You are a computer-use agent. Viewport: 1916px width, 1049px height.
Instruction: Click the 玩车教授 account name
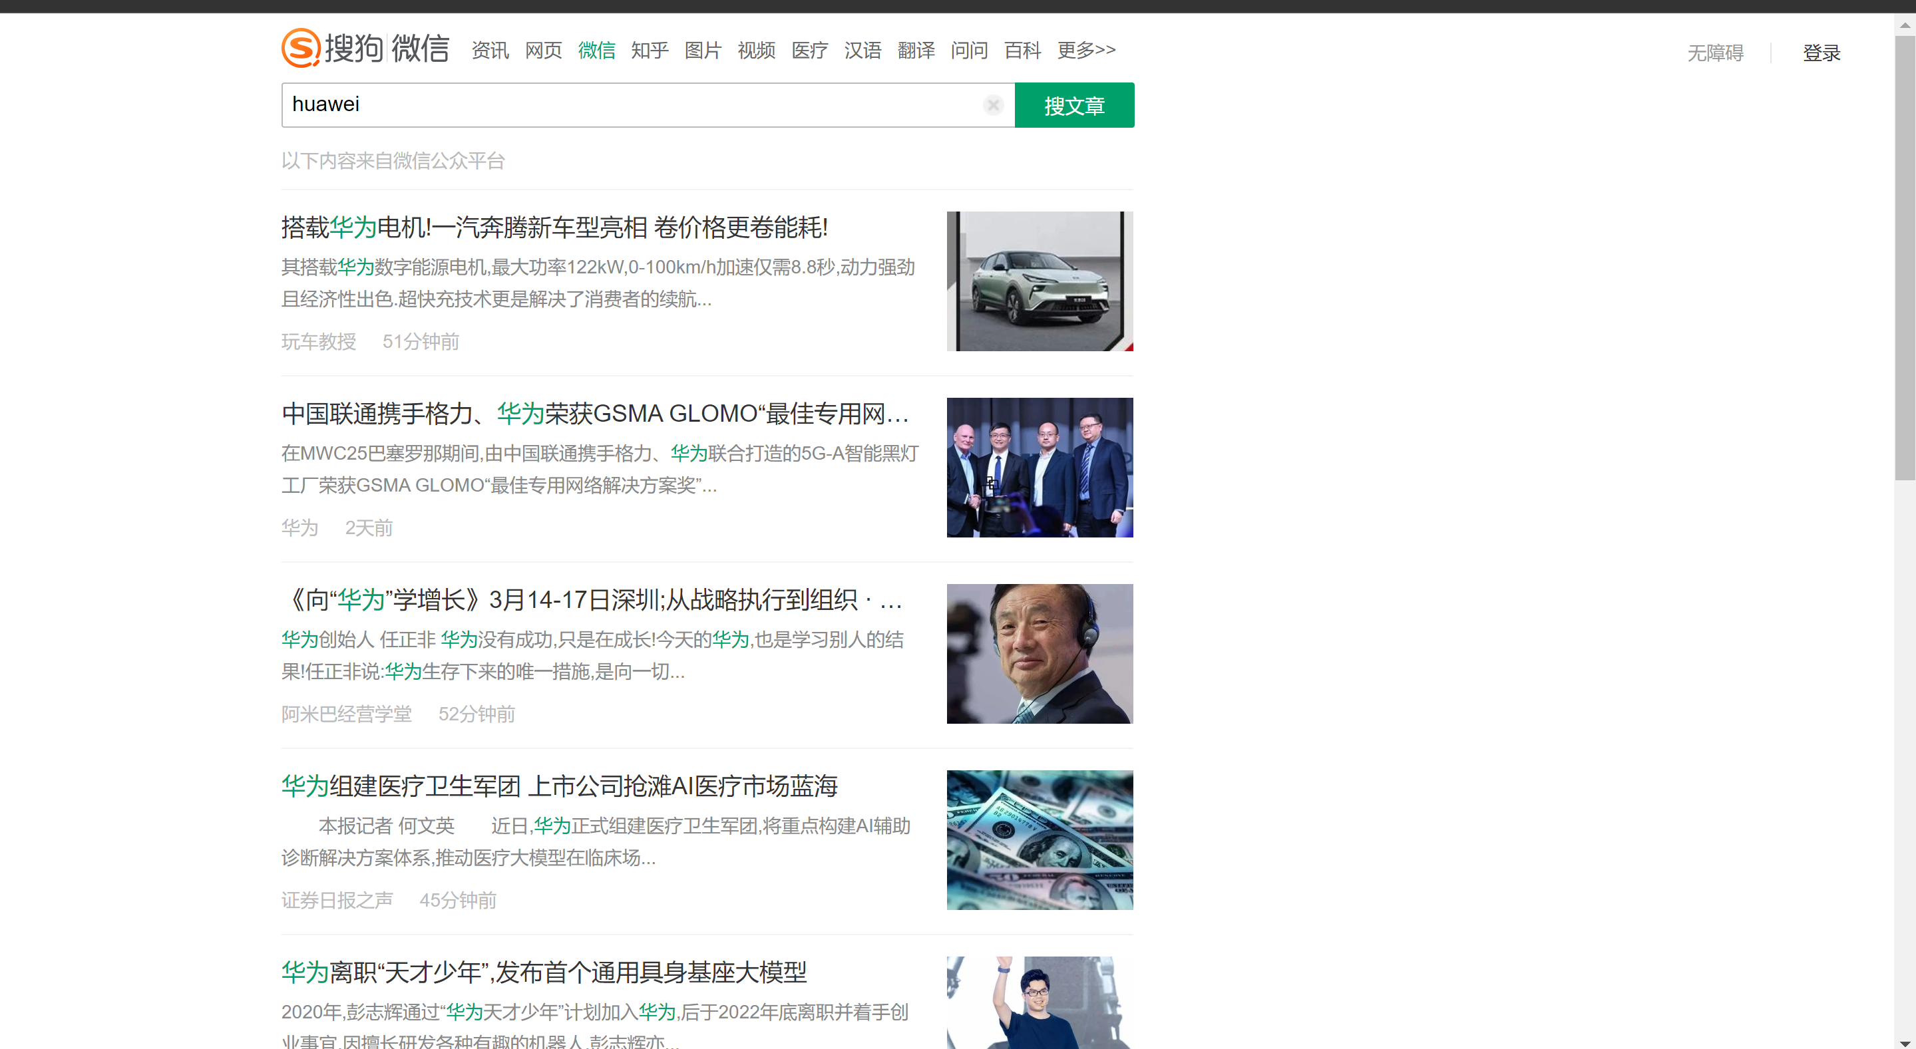pyautogui.click(x=318, y=341)
